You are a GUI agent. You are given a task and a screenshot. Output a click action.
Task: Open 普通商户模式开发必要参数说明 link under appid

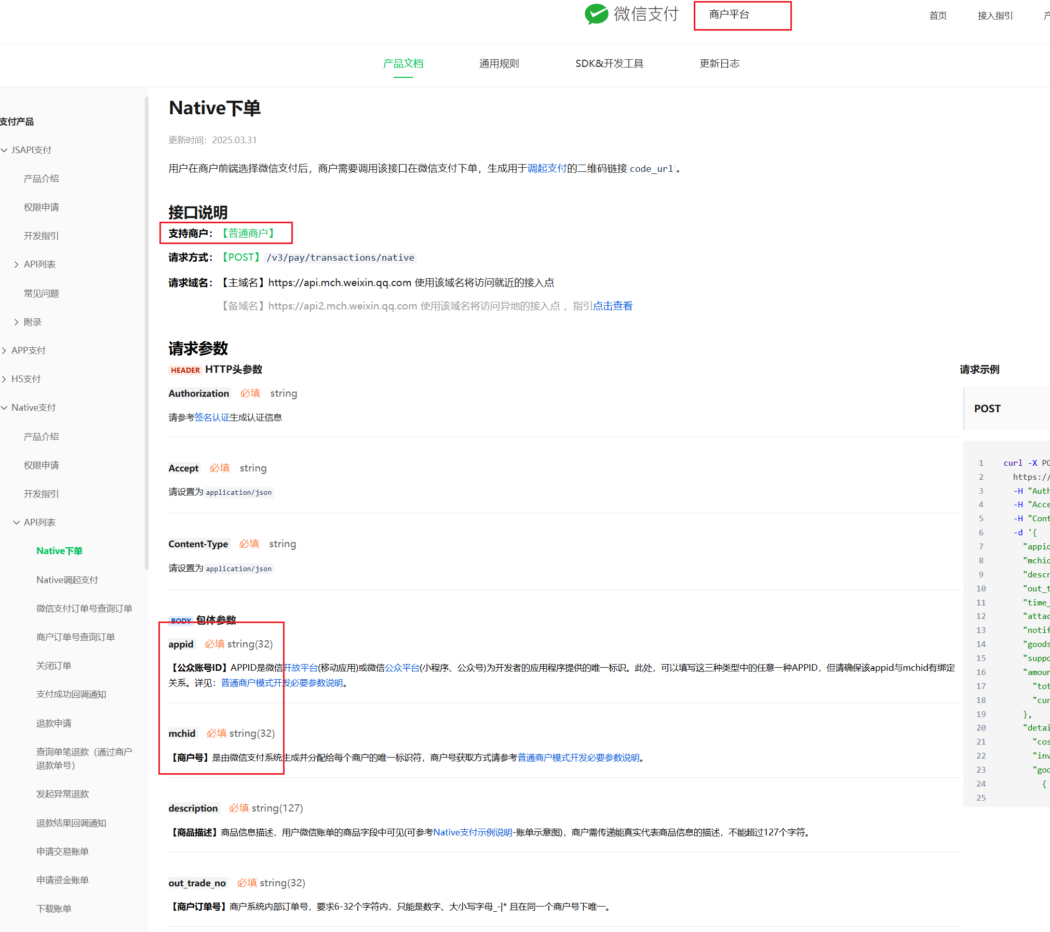coord(282,683)
